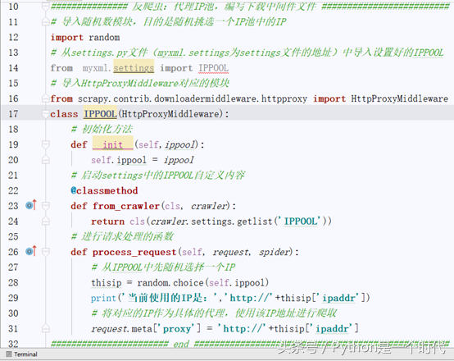The image size is (454, 361).
Task: Click the 'proxy' key string on line 31
Action: [177, 329]
